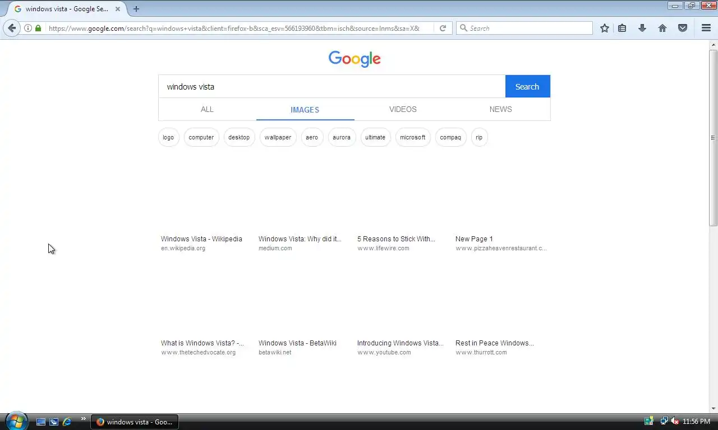This screenshot has width=718, height=430.
Task: Click the 11:56 PM taskbar clock
Action: (x=696, y=422)
